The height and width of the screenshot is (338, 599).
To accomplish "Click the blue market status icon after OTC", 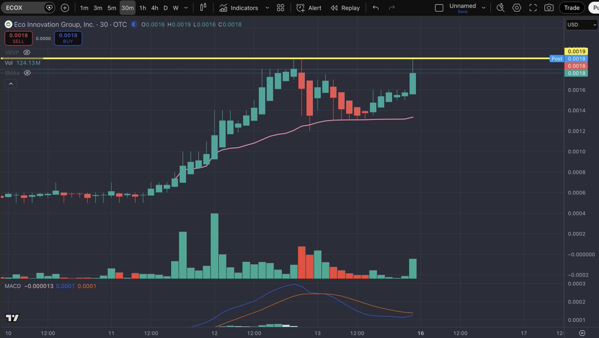I will pos(134,24).
